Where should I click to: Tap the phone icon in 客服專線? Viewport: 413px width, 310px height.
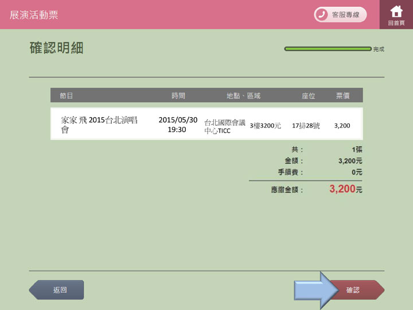322,15
